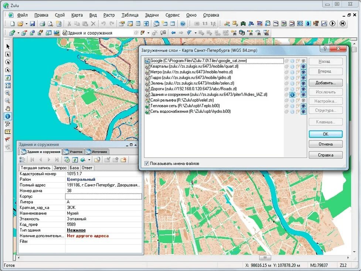Click the SQL query icon in second toolbar
361x271 pixels.
pos(266,33)
